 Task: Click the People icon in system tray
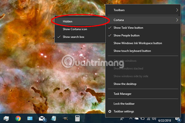tap(122, 119)
